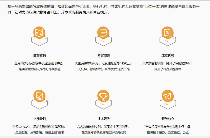Click text 大数据智能秒批，提升了审批的效率

(x=166, y=63)
